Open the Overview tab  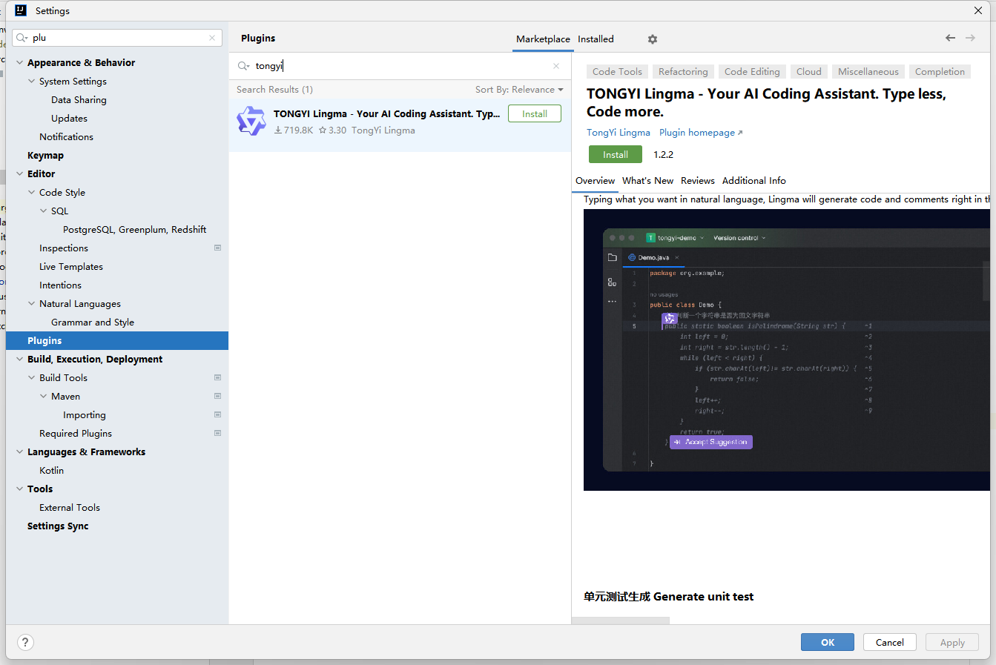[x=595, y=181]
